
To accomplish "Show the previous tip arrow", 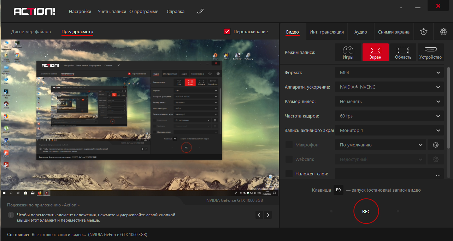I will pos(259,215).
